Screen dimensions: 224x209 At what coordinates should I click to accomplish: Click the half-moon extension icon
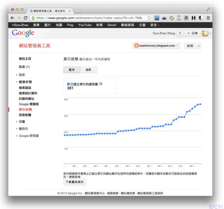(201, 18)
